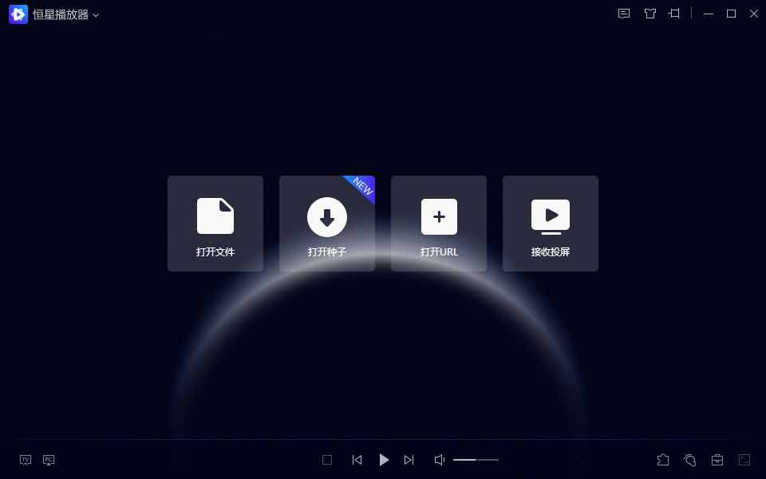Viewport: 766px width, 479px height.
Task: Click the volume slider bar
Action: (x=476, y=460)
